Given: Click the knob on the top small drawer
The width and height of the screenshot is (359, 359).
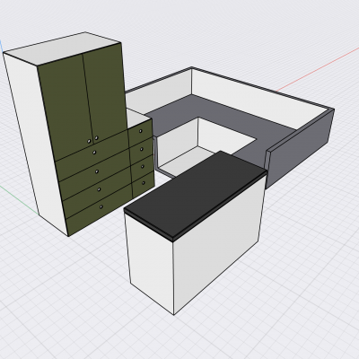Looking at the screenshot, I should point(141,131).
